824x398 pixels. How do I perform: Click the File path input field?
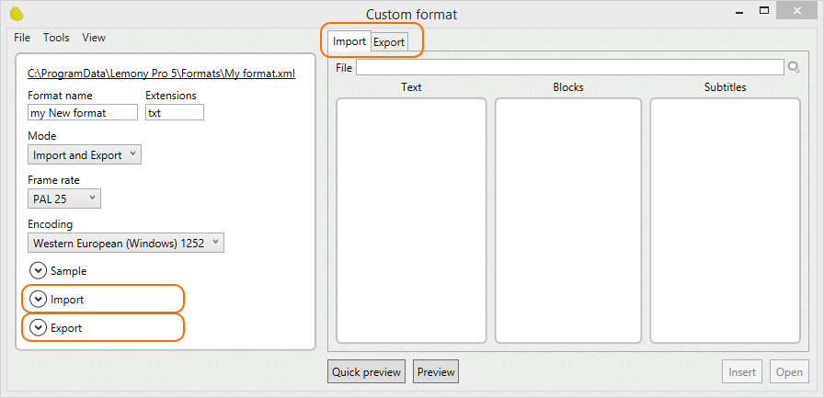(x=570, y=67)
